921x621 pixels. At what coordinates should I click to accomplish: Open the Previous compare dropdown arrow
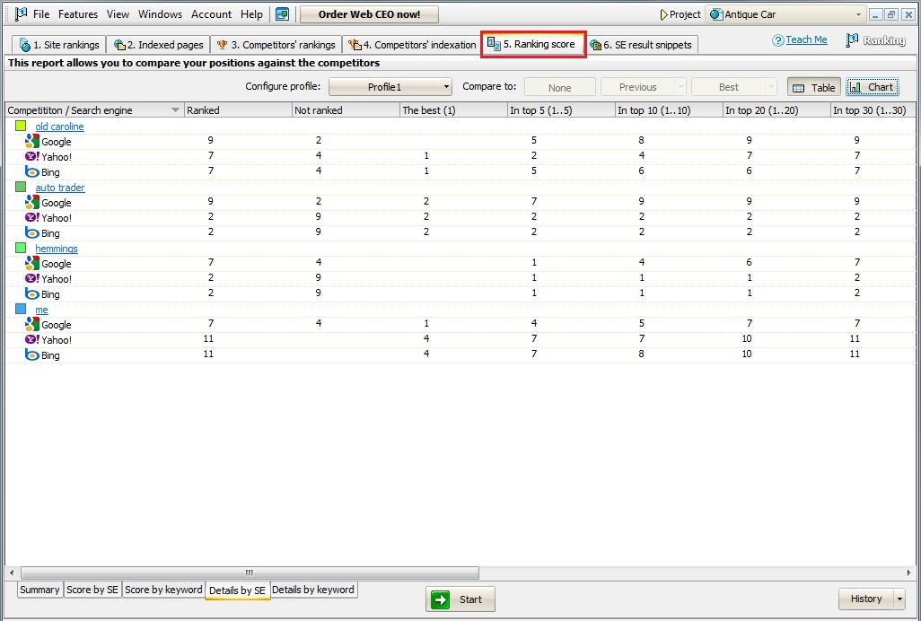coord(680,87)
